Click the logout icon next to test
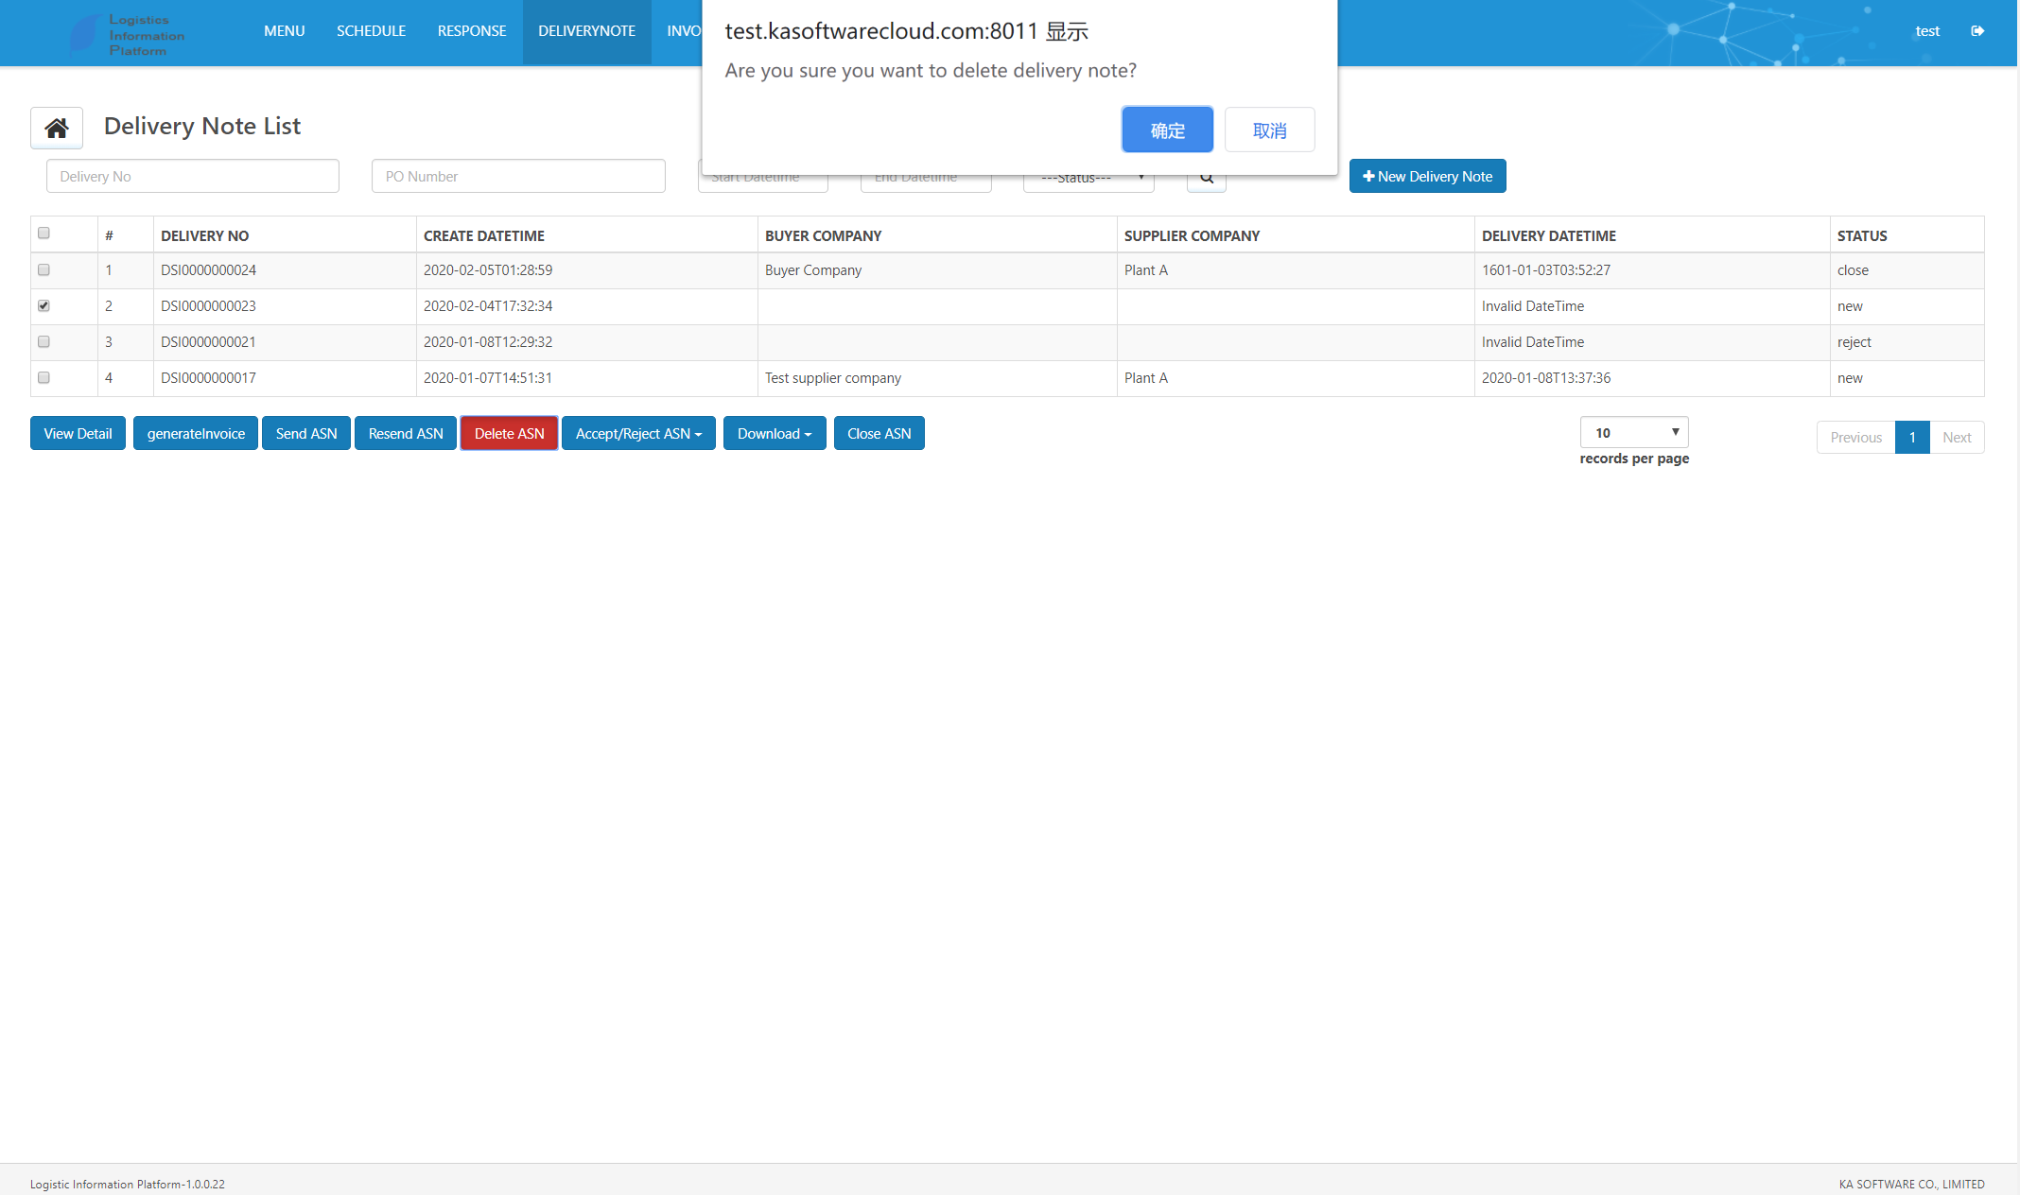Screen dimensions: 2020x1195 [x=1977, y=31]
